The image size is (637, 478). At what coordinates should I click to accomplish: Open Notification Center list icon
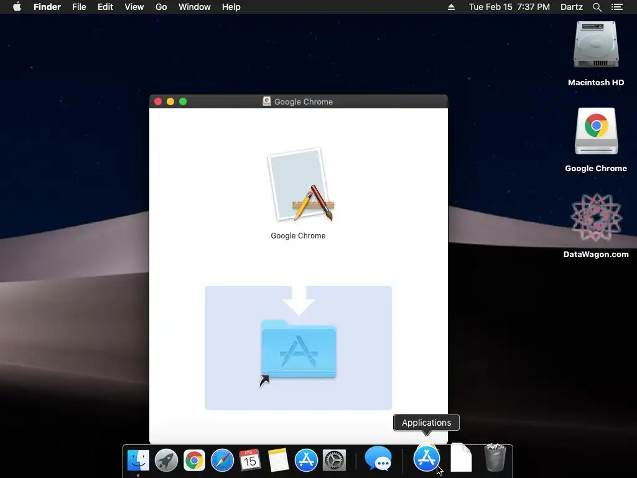[x=617, y=7]
